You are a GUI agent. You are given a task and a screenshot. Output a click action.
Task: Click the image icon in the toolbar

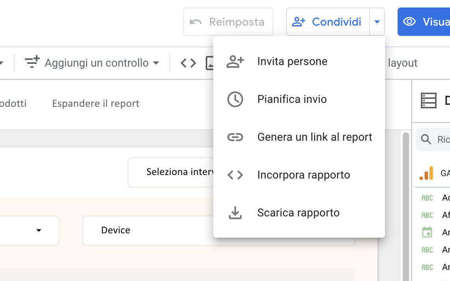click(210, 63)
